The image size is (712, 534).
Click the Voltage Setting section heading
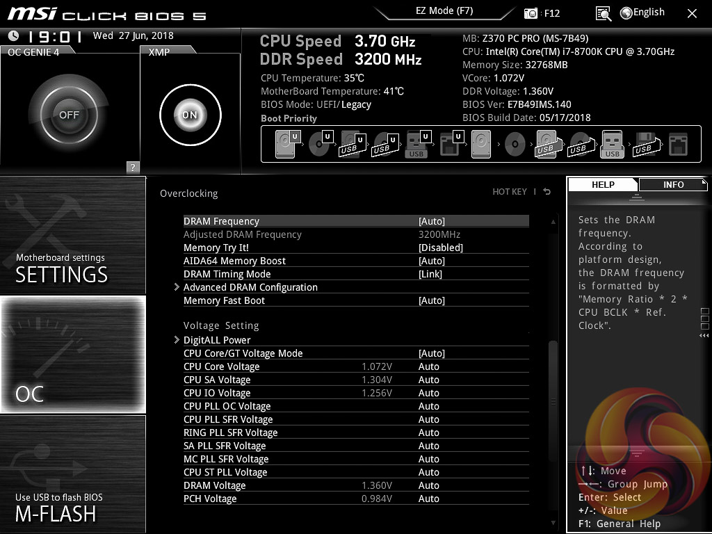pos(221,325)
